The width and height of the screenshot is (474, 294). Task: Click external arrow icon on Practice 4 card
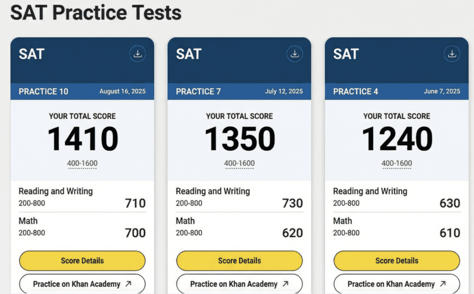[443, 284]
